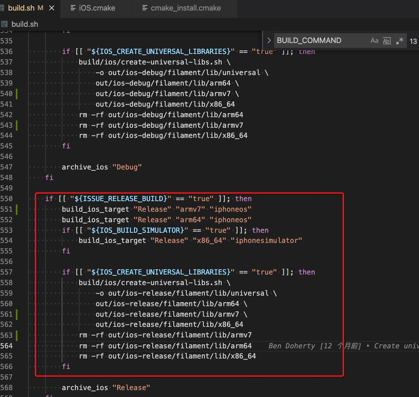Image resolution: width=419 pixels, height=397 pixels.
Task: Click the iOS.cmake tab's file icon
Action: pyautogui.click(x=72, y=7)
